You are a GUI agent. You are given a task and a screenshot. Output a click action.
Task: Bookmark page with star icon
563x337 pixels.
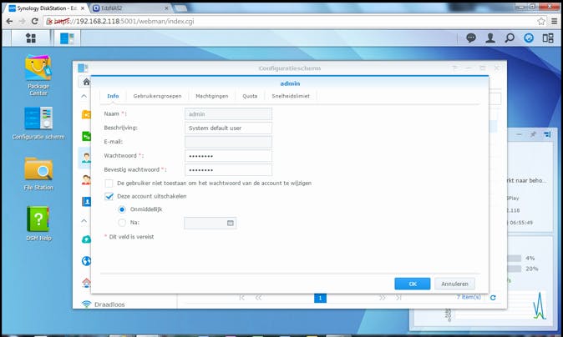pyautogui.click(x=541, y=21)
